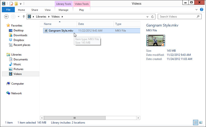
Task: Click the video library icon in address bar
Action: [x=29, y=17]
